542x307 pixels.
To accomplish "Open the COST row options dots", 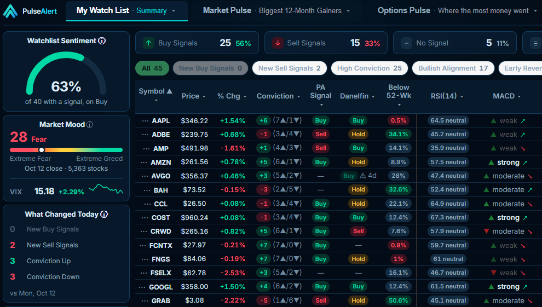I will point(145,218).
